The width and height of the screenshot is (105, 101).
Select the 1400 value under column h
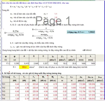coord(90,63)
